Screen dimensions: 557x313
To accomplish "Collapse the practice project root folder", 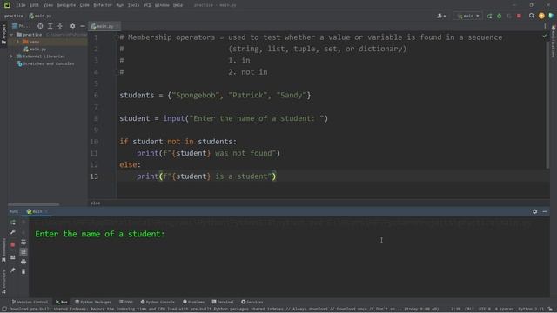I will 11,35.
